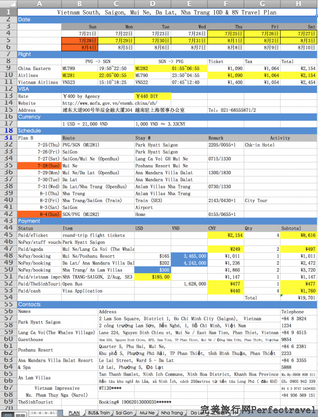Click the Vietnam Airlines row label
The height and width of the screenshot is (417, 318).
[40, 82]
